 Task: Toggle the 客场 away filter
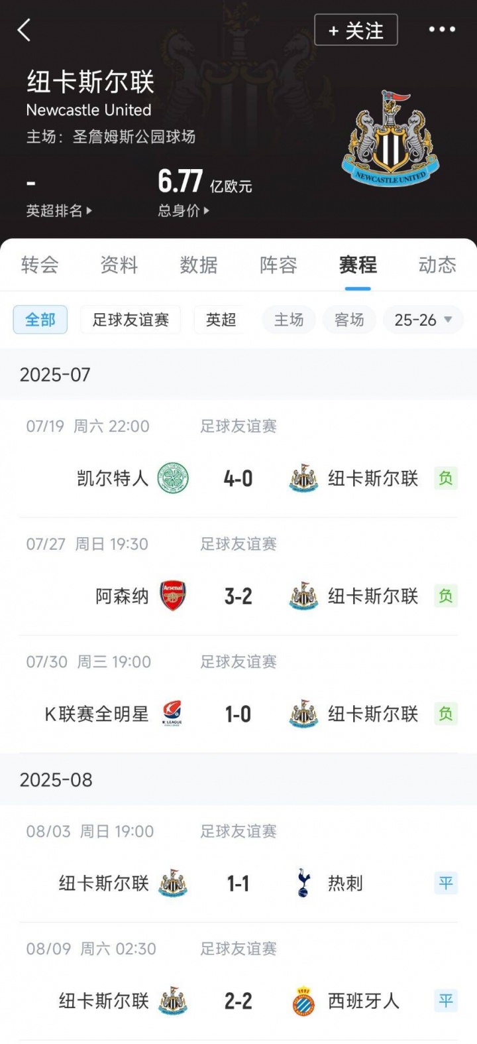[349, 320]
